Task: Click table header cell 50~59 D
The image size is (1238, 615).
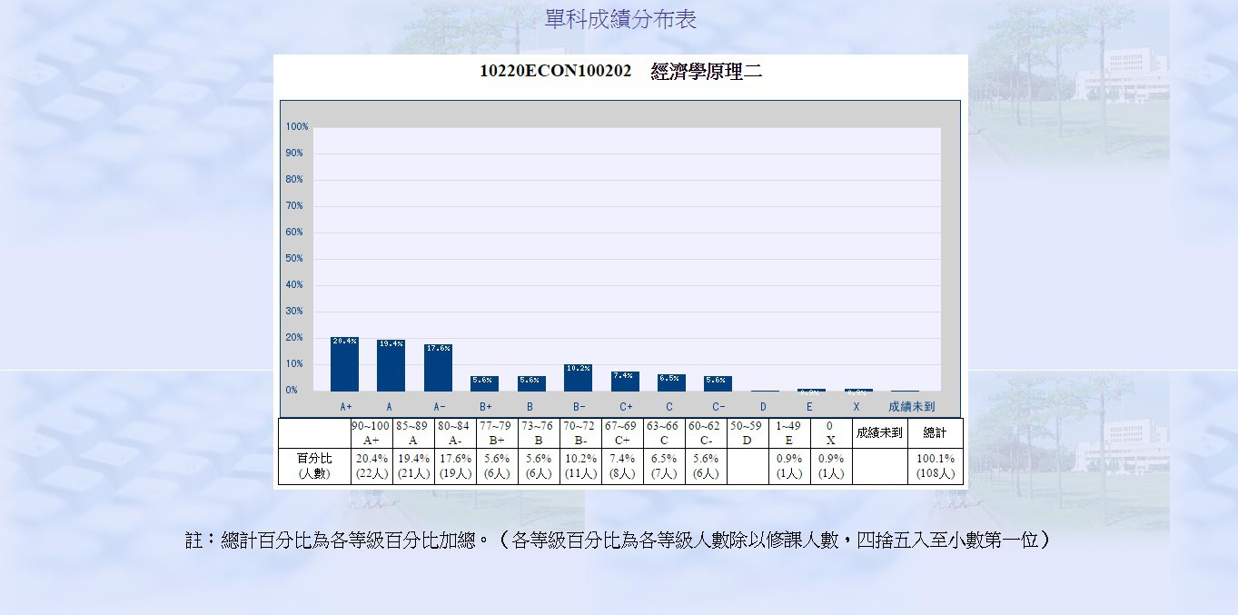Action: click(748, 433)
